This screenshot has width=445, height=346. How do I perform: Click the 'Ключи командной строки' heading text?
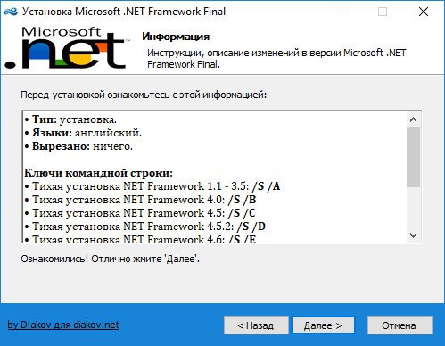(x=98, y=173)
